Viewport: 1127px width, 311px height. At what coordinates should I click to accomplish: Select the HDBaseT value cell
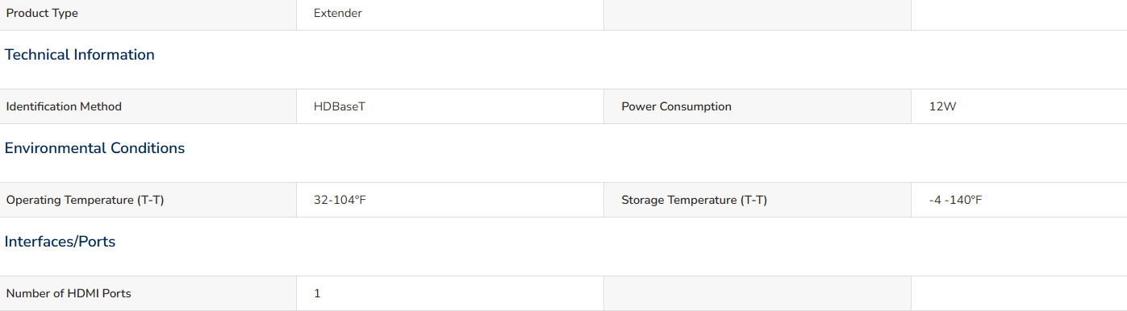coord(450,106)
